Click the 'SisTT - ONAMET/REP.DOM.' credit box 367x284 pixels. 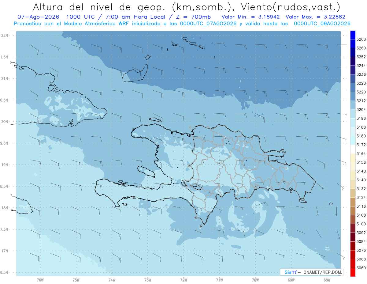click(x=312, y=272)
